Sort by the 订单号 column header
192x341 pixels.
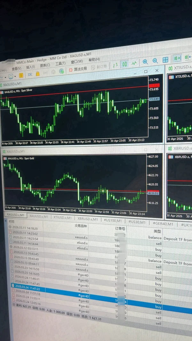click(120, 229)
